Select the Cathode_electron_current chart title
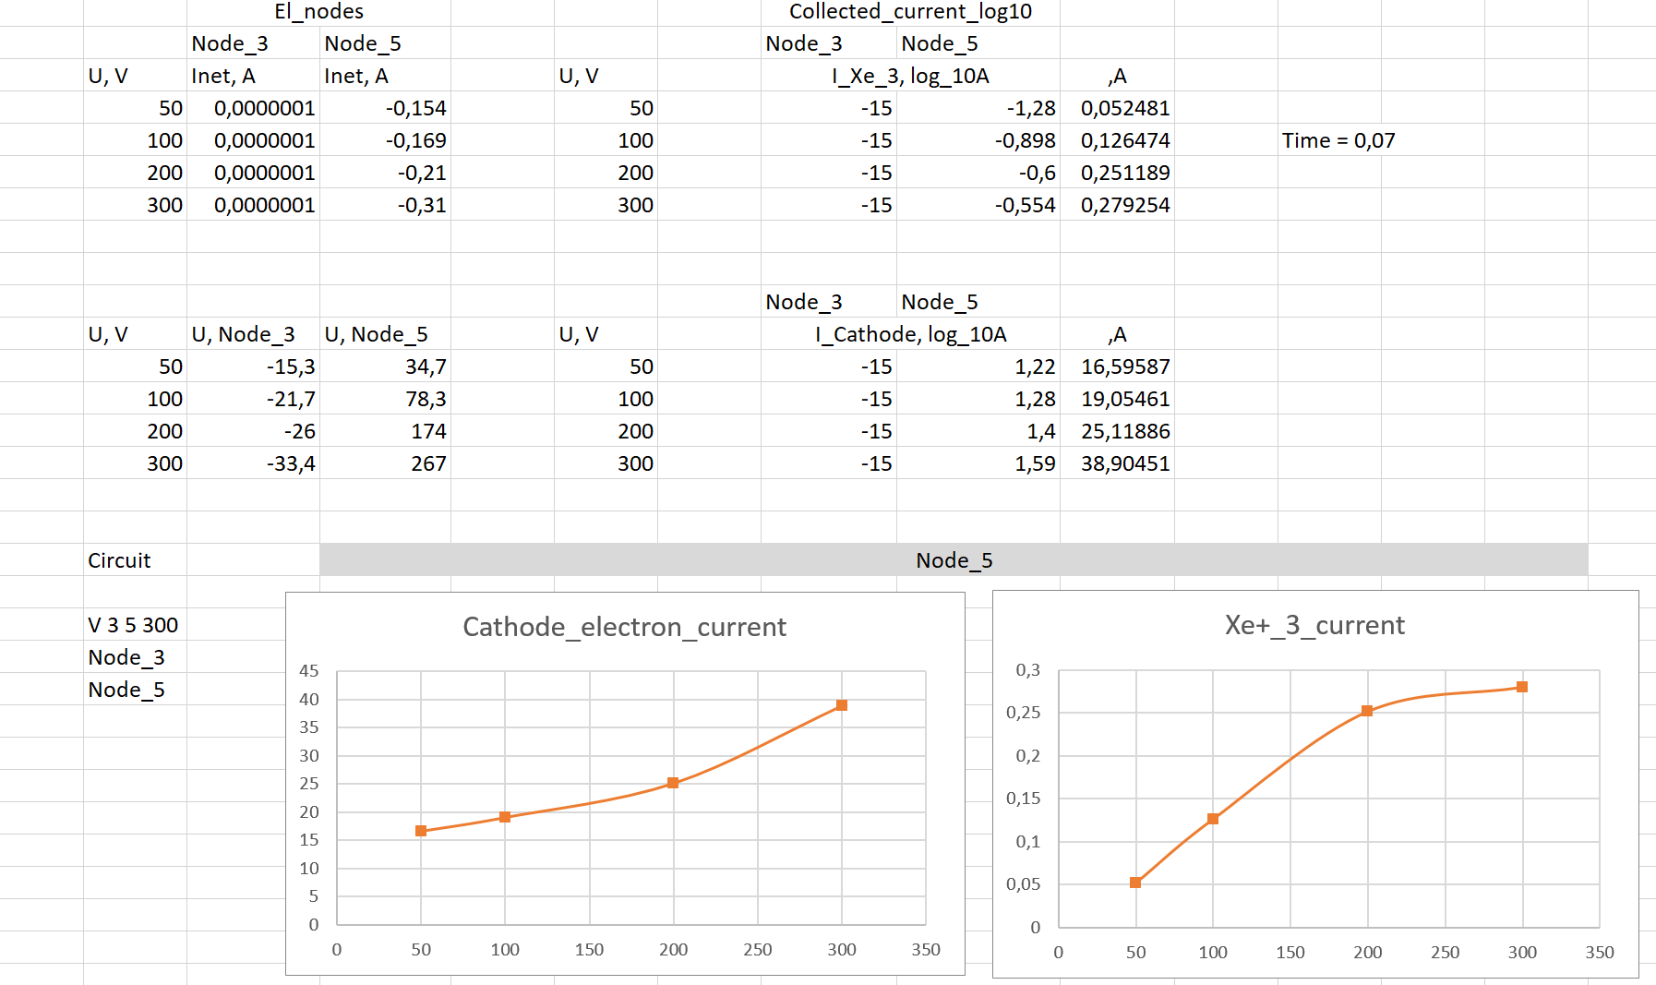 (x=624, y=627)
